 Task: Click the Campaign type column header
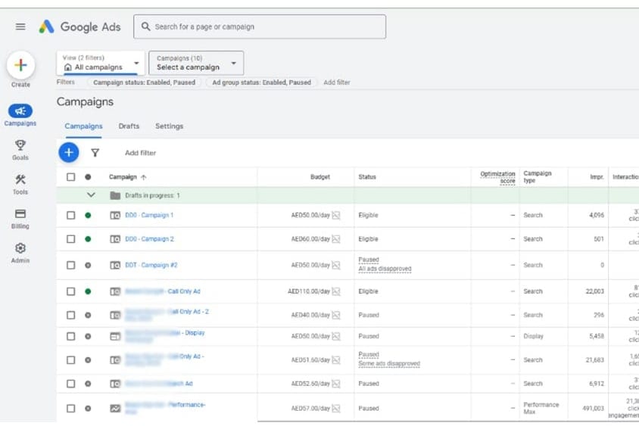tap(538, 177)
